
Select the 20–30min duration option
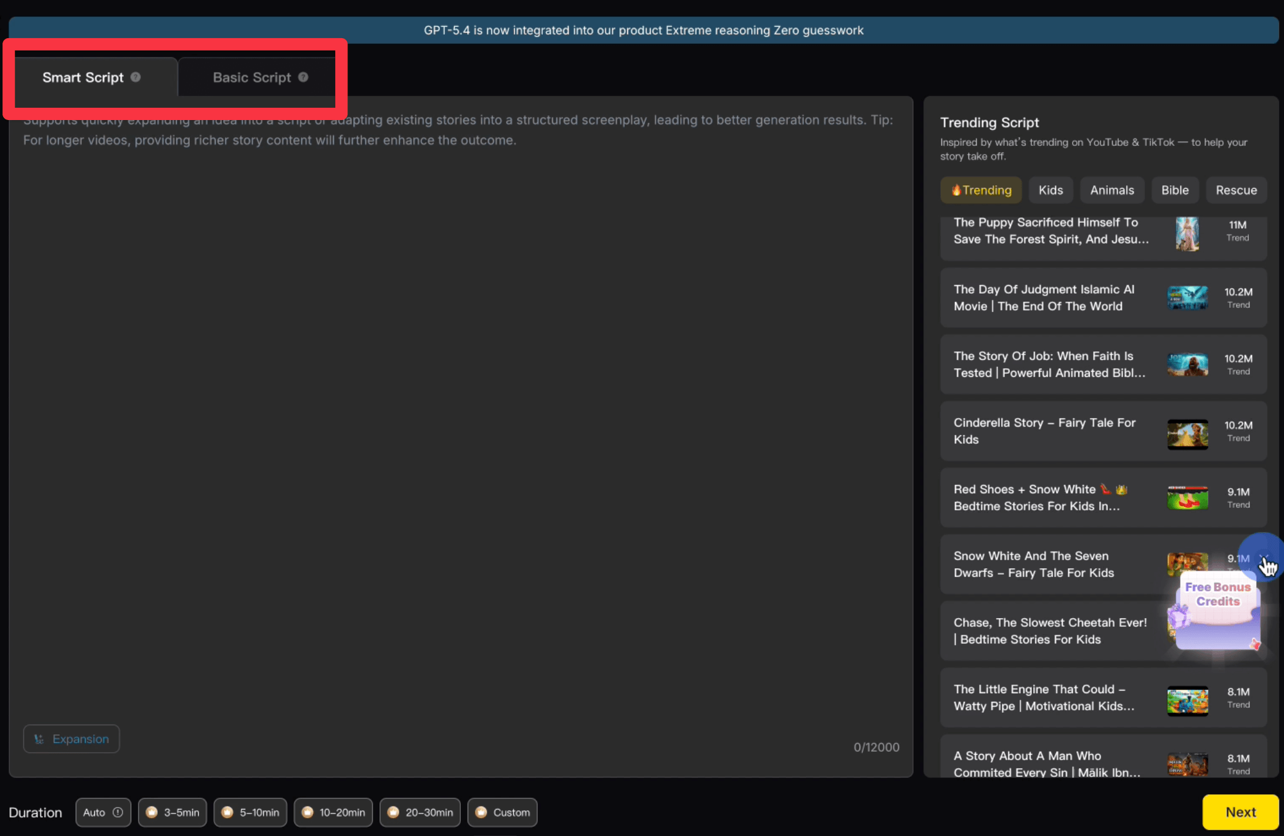click(420, 812)
